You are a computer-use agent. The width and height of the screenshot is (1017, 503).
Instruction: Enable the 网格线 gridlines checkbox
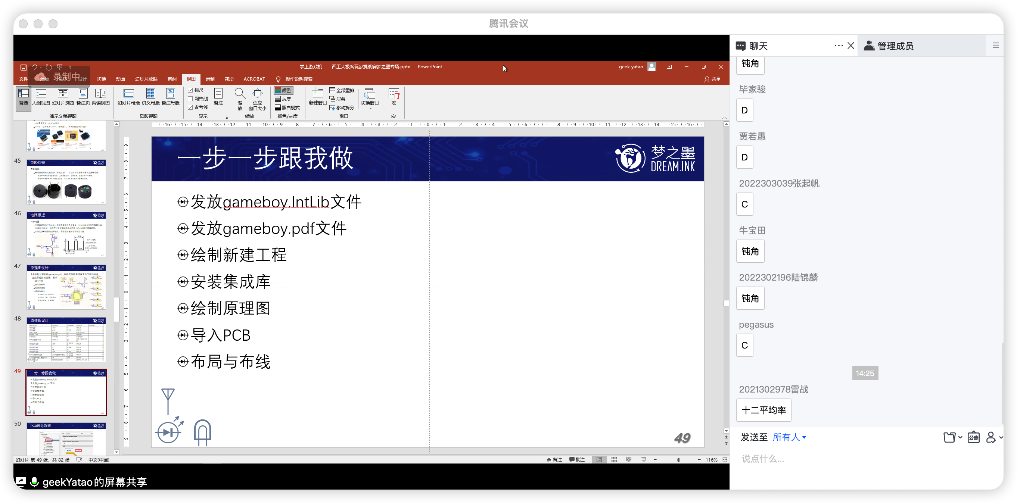[x=190, y=99]
